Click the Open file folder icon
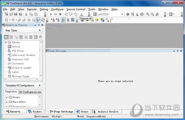The height and width of the screenshot is (120, 185). coord(11,14)
